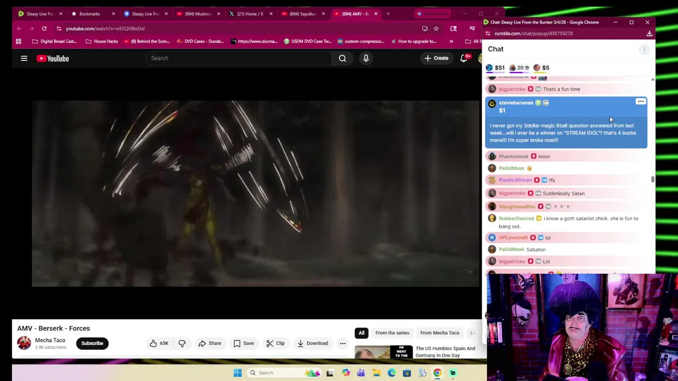Switch to (21) Home / X tab
Screen dimensions: 678x381
(x=250, y=14)
